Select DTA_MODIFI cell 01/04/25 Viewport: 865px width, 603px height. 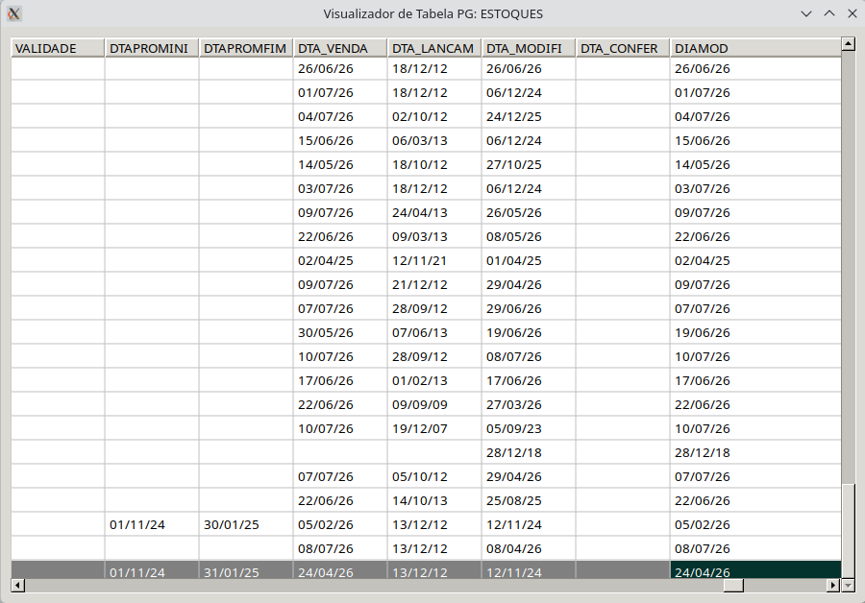(529, 261)
